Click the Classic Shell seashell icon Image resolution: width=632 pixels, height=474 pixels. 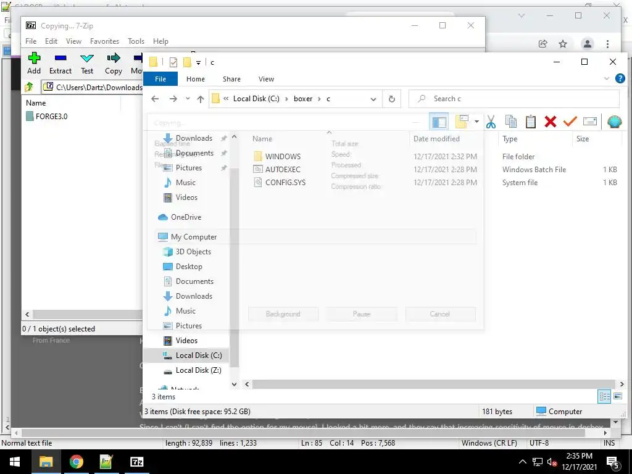[614, 122]
